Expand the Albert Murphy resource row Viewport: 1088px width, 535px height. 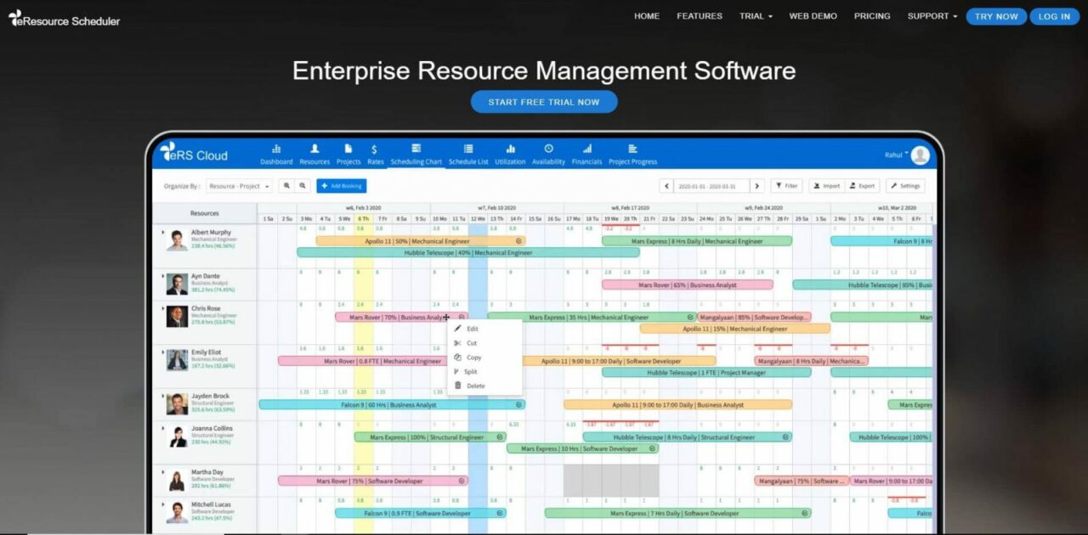click(161, 232)
